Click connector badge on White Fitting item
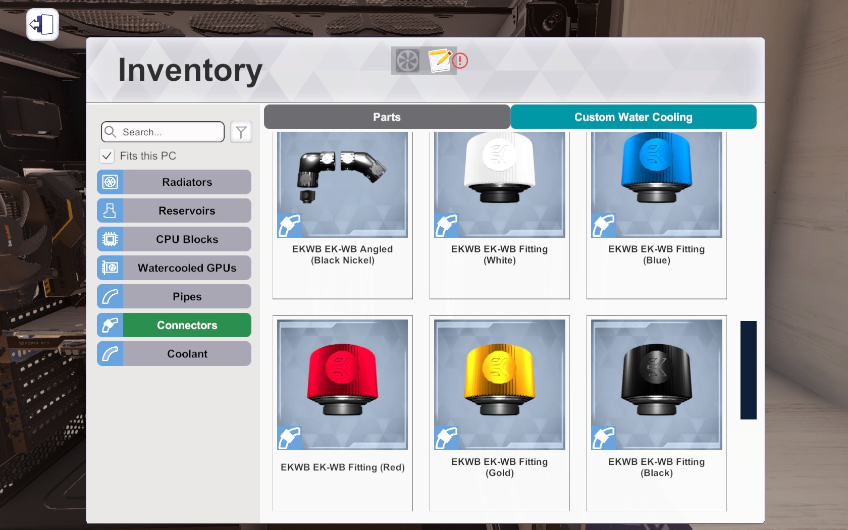Viewport: 848px width, 530px height. (x=447, y=225)
